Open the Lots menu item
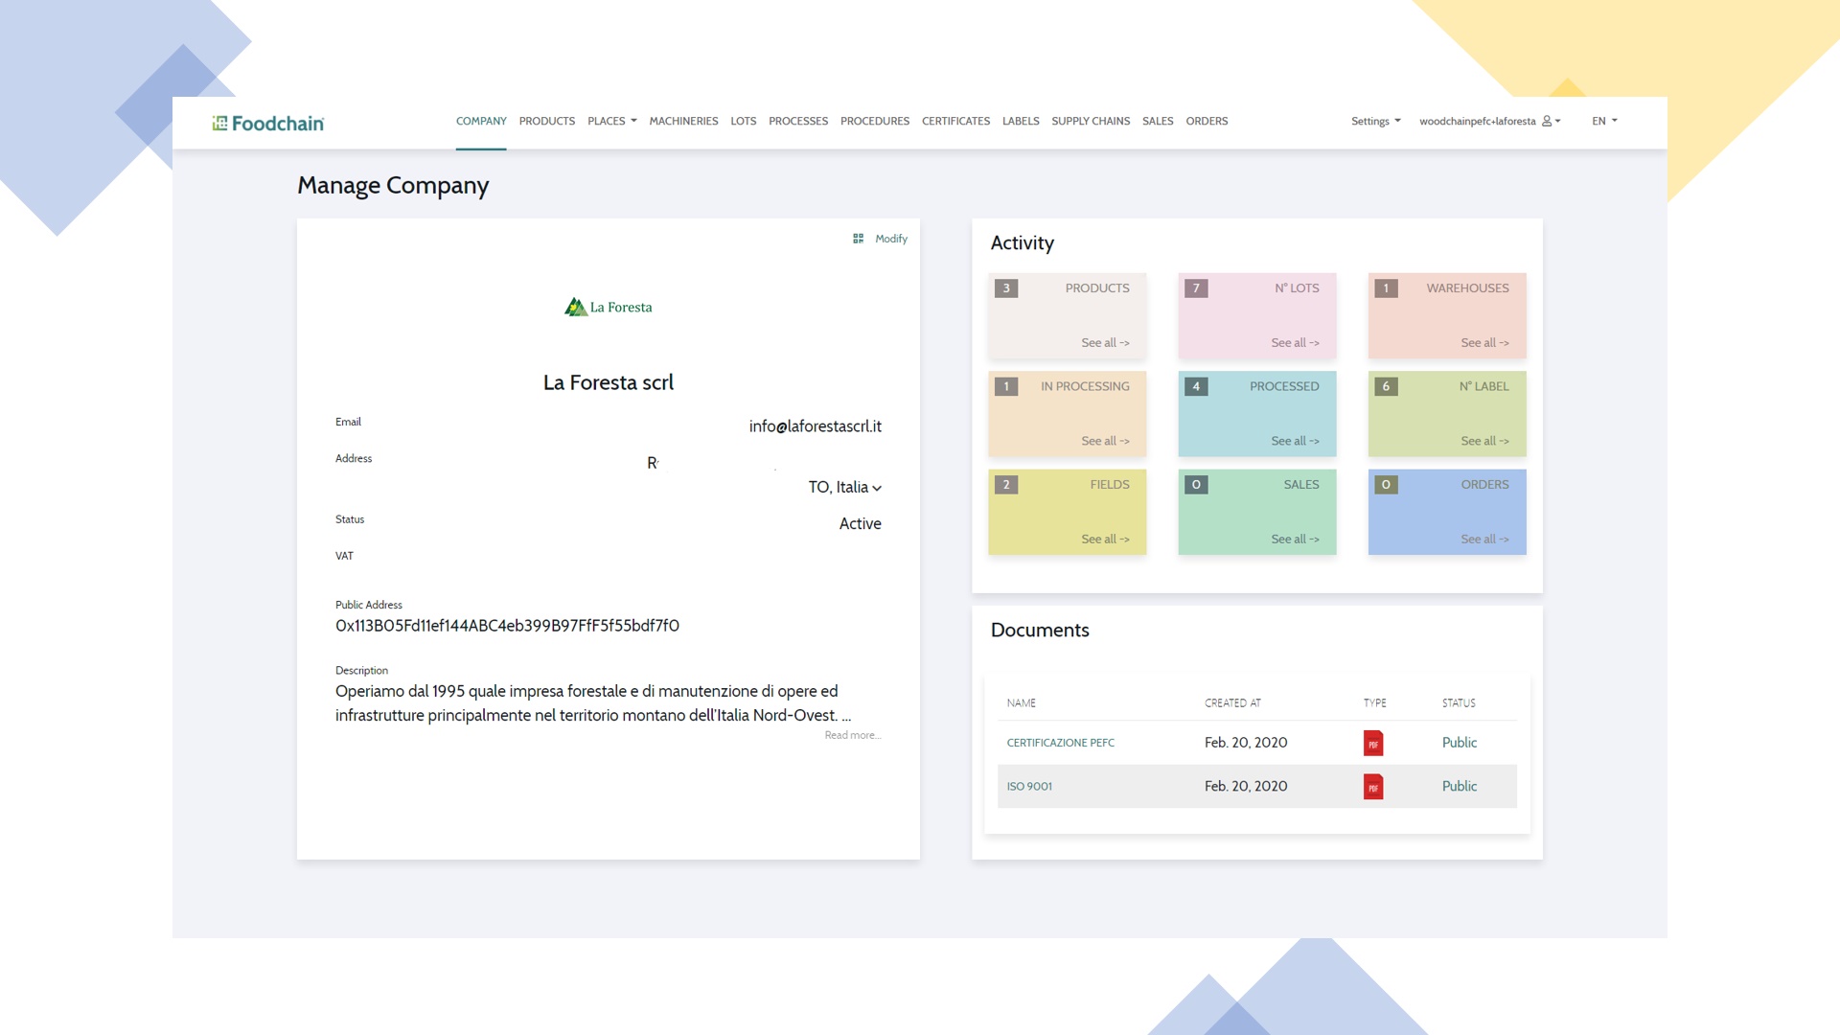1840x1035 pixels. pos(744,121)
